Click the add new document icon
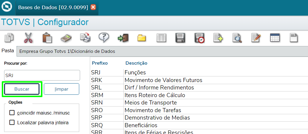308x134 pixels. point(218,38)
